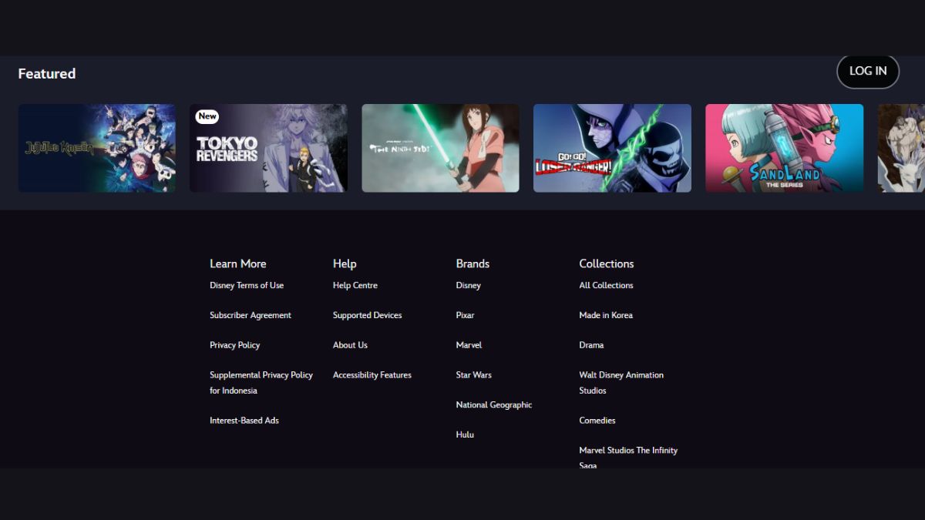Screen dimensions: 925x520
Task: Browse the Disney brand link
Action: point(469,286)
